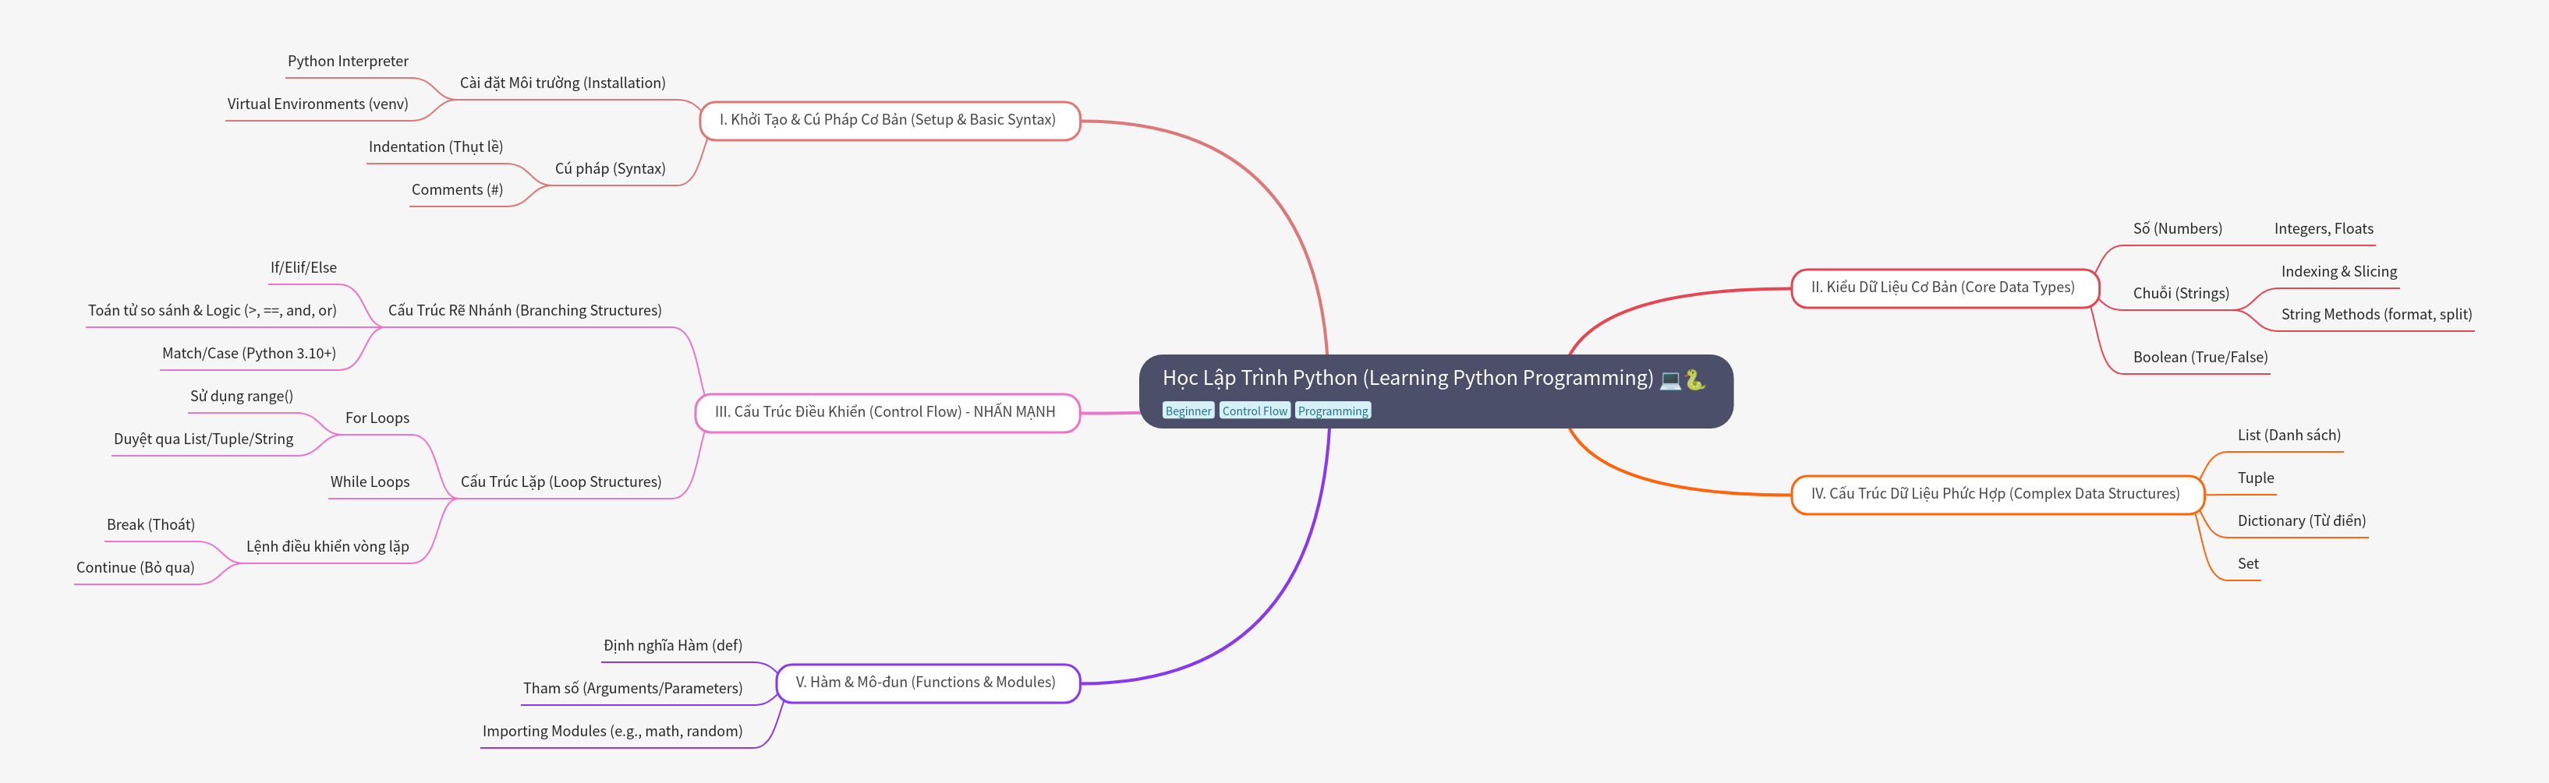Toggle the 'Break (Thoát)' node selection

(x=151, y=525)
